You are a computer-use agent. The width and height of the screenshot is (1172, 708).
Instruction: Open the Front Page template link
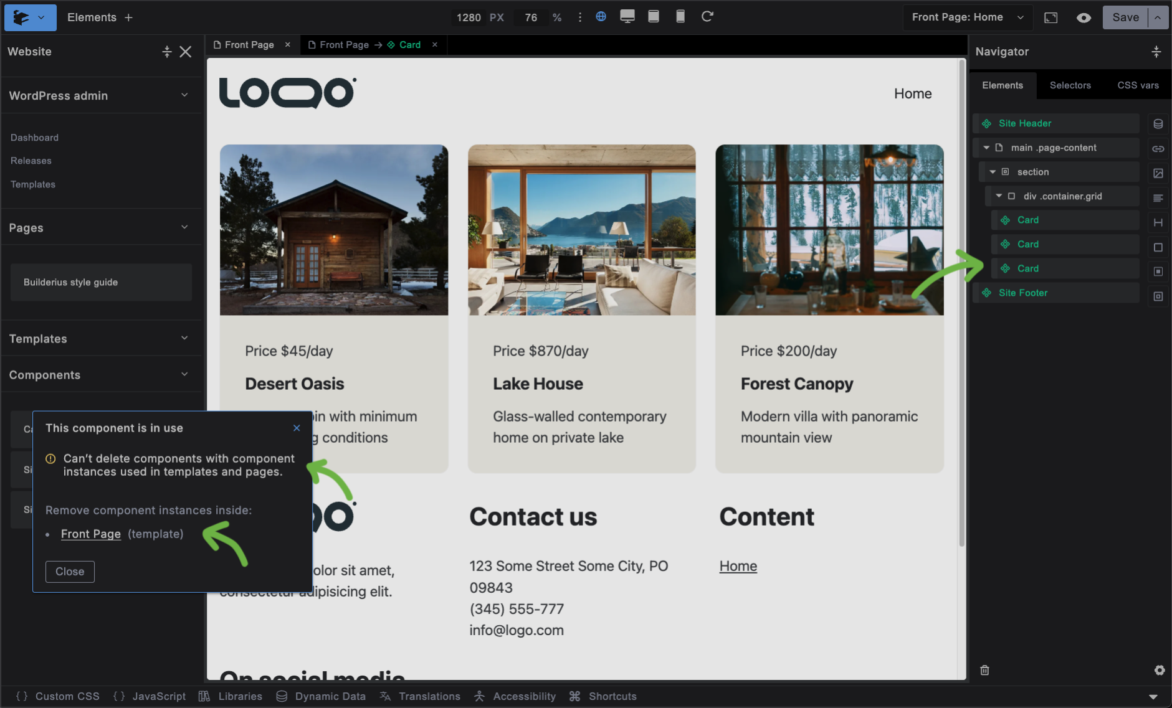(91, 534)
